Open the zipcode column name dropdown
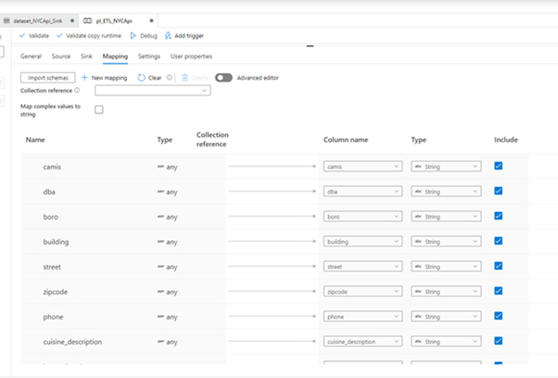This screenshot has height=378, width=558. pyautogui.click(x=363, y=291)
